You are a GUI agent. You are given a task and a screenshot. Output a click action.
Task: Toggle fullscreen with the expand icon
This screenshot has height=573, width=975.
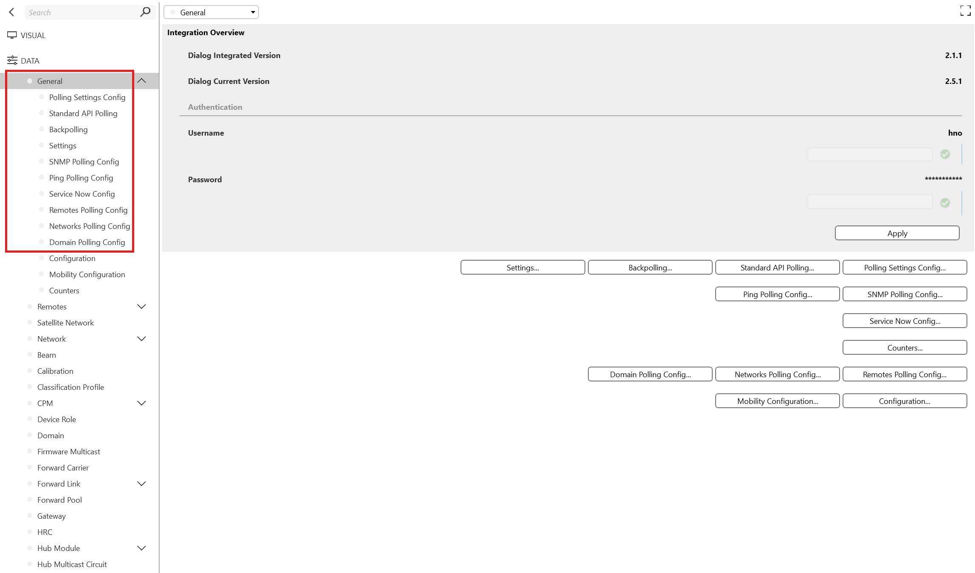click(x=965, y=11)
